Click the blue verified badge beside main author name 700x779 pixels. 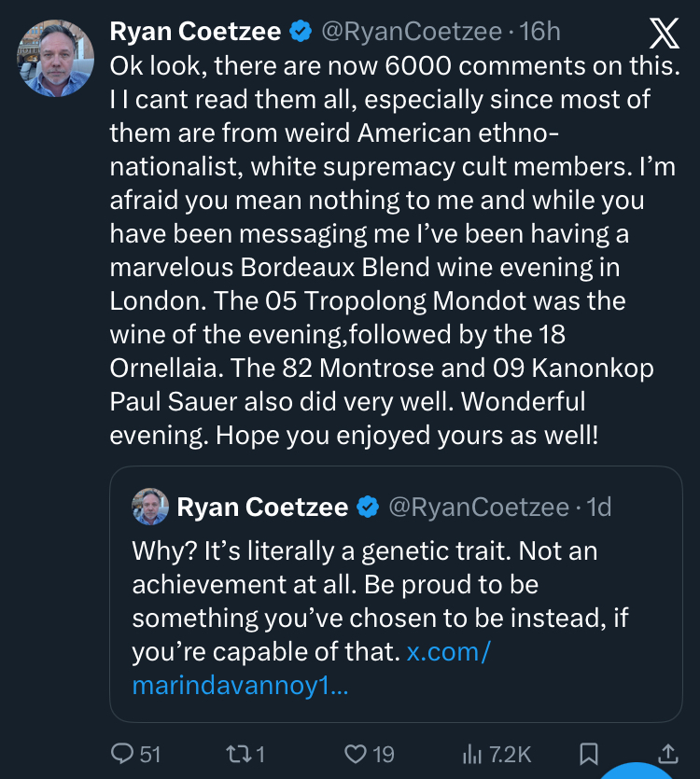[x=301, y=32]
